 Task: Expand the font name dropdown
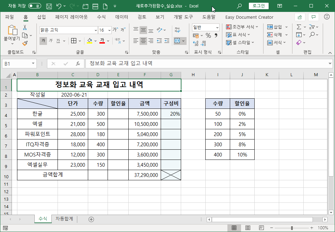tap(96, 30)
